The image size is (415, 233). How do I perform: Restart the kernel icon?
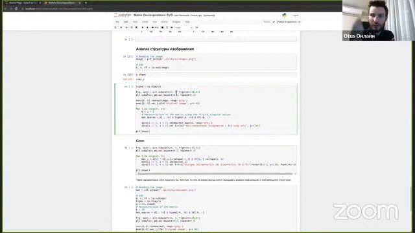tap(167, 27)
